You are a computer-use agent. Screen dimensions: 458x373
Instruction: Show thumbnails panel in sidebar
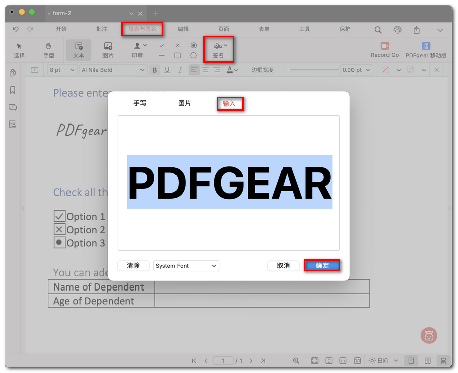point(13,73)
